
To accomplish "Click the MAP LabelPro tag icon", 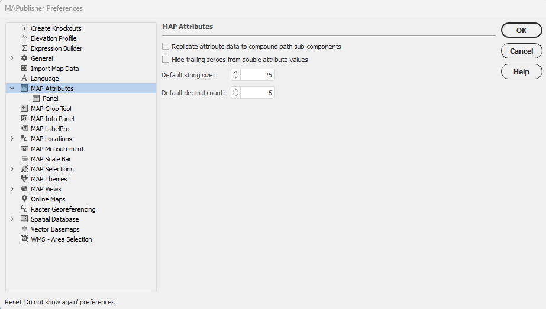I will [24, 128].
